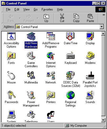The height and width of the screenshot is (129, 107).
Task: Click the Sounds speaker icon
Action: 90,95
